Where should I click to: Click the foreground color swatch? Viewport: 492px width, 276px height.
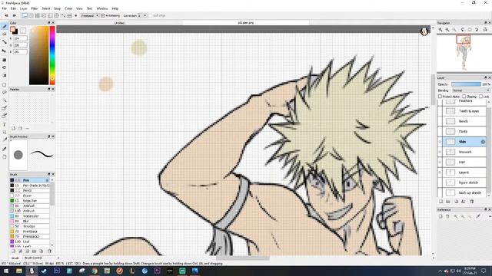pyautogui.click(x=12, y=29)
